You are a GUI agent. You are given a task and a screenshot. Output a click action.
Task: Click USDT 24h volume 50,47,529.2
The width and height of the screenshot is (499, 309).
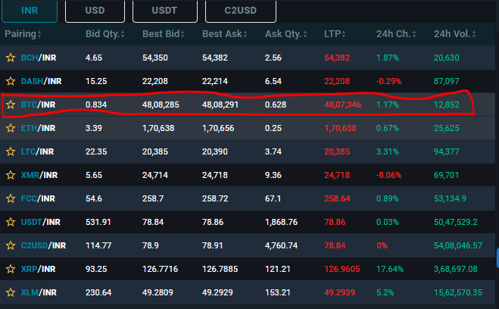point(456,222)
